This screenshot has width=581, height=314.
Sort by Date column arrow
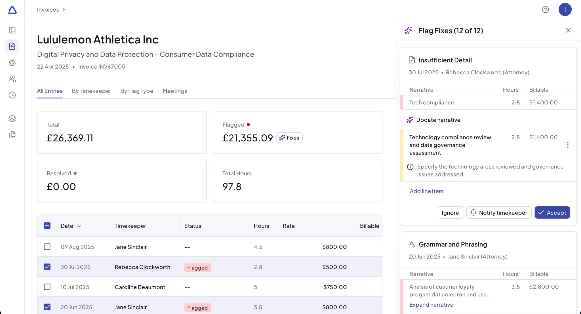(79, 226)
